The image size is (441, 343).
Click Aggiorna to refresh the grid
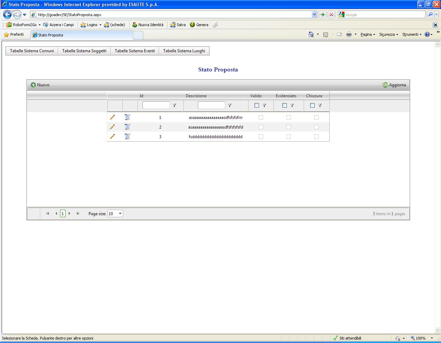[394, 85]
